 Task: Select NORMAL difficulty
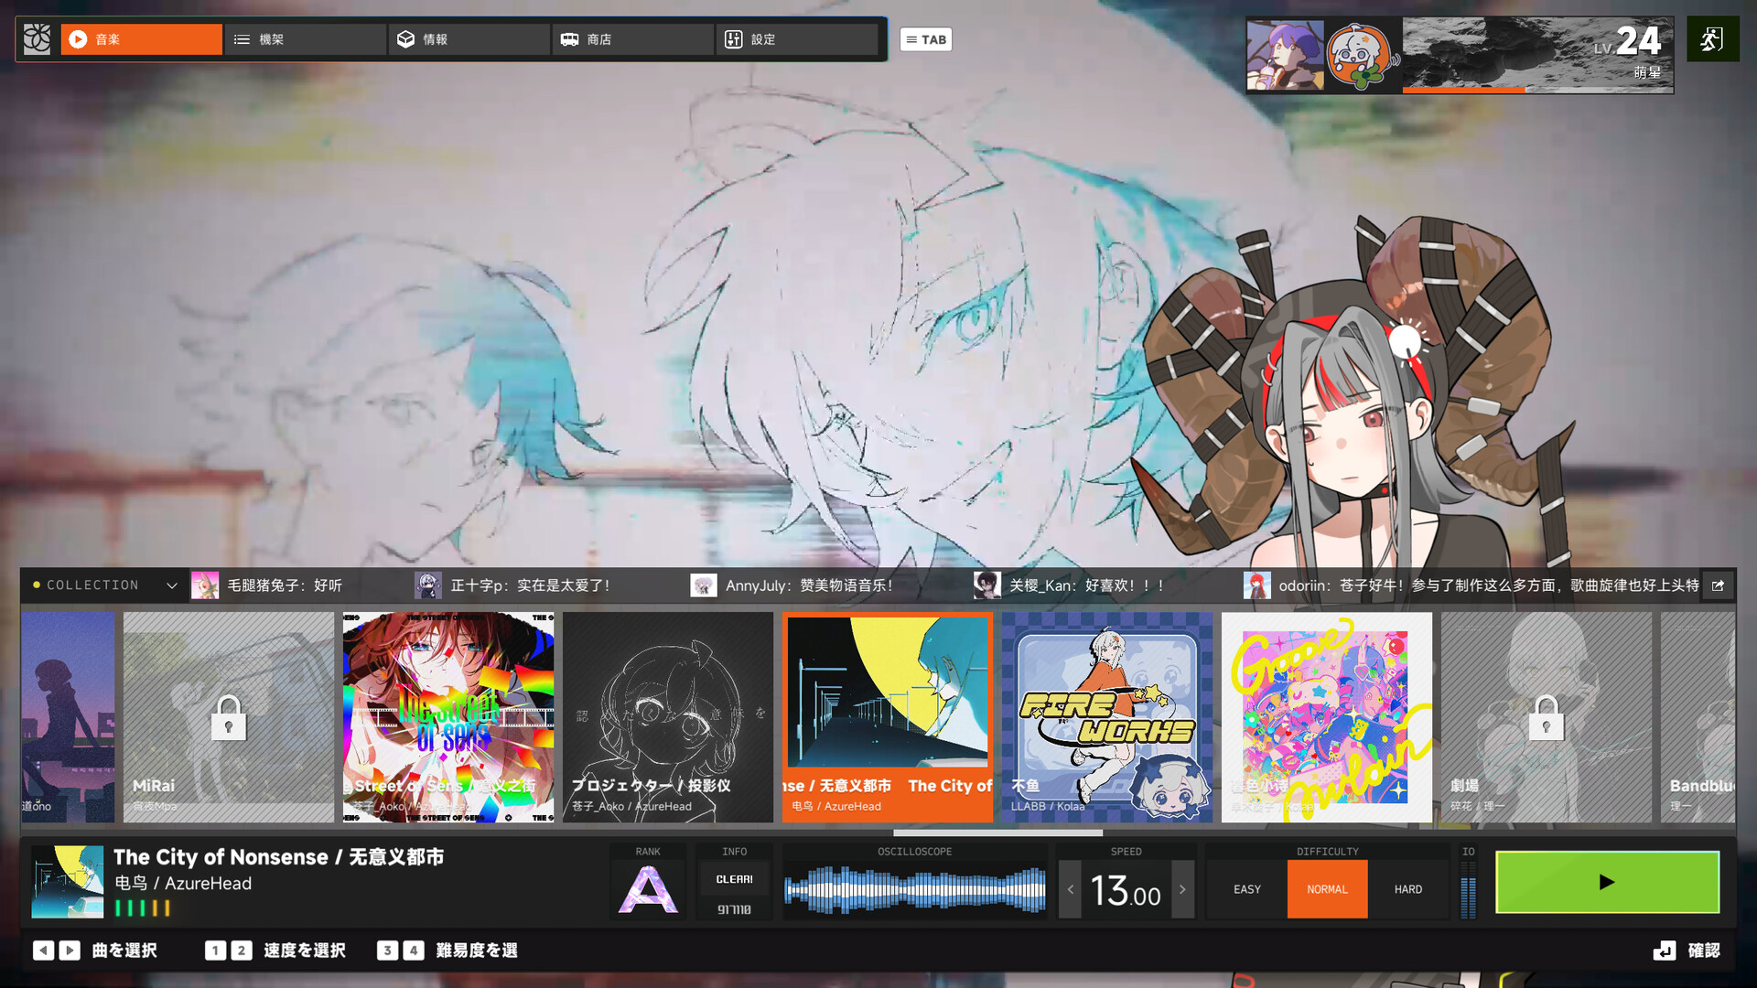click(x=1327, y=889)
